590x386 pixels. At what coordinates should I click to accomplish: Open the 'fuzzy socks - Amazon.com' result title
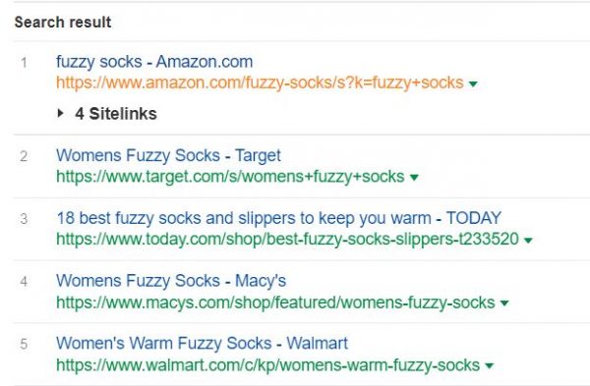pos(154,62)
